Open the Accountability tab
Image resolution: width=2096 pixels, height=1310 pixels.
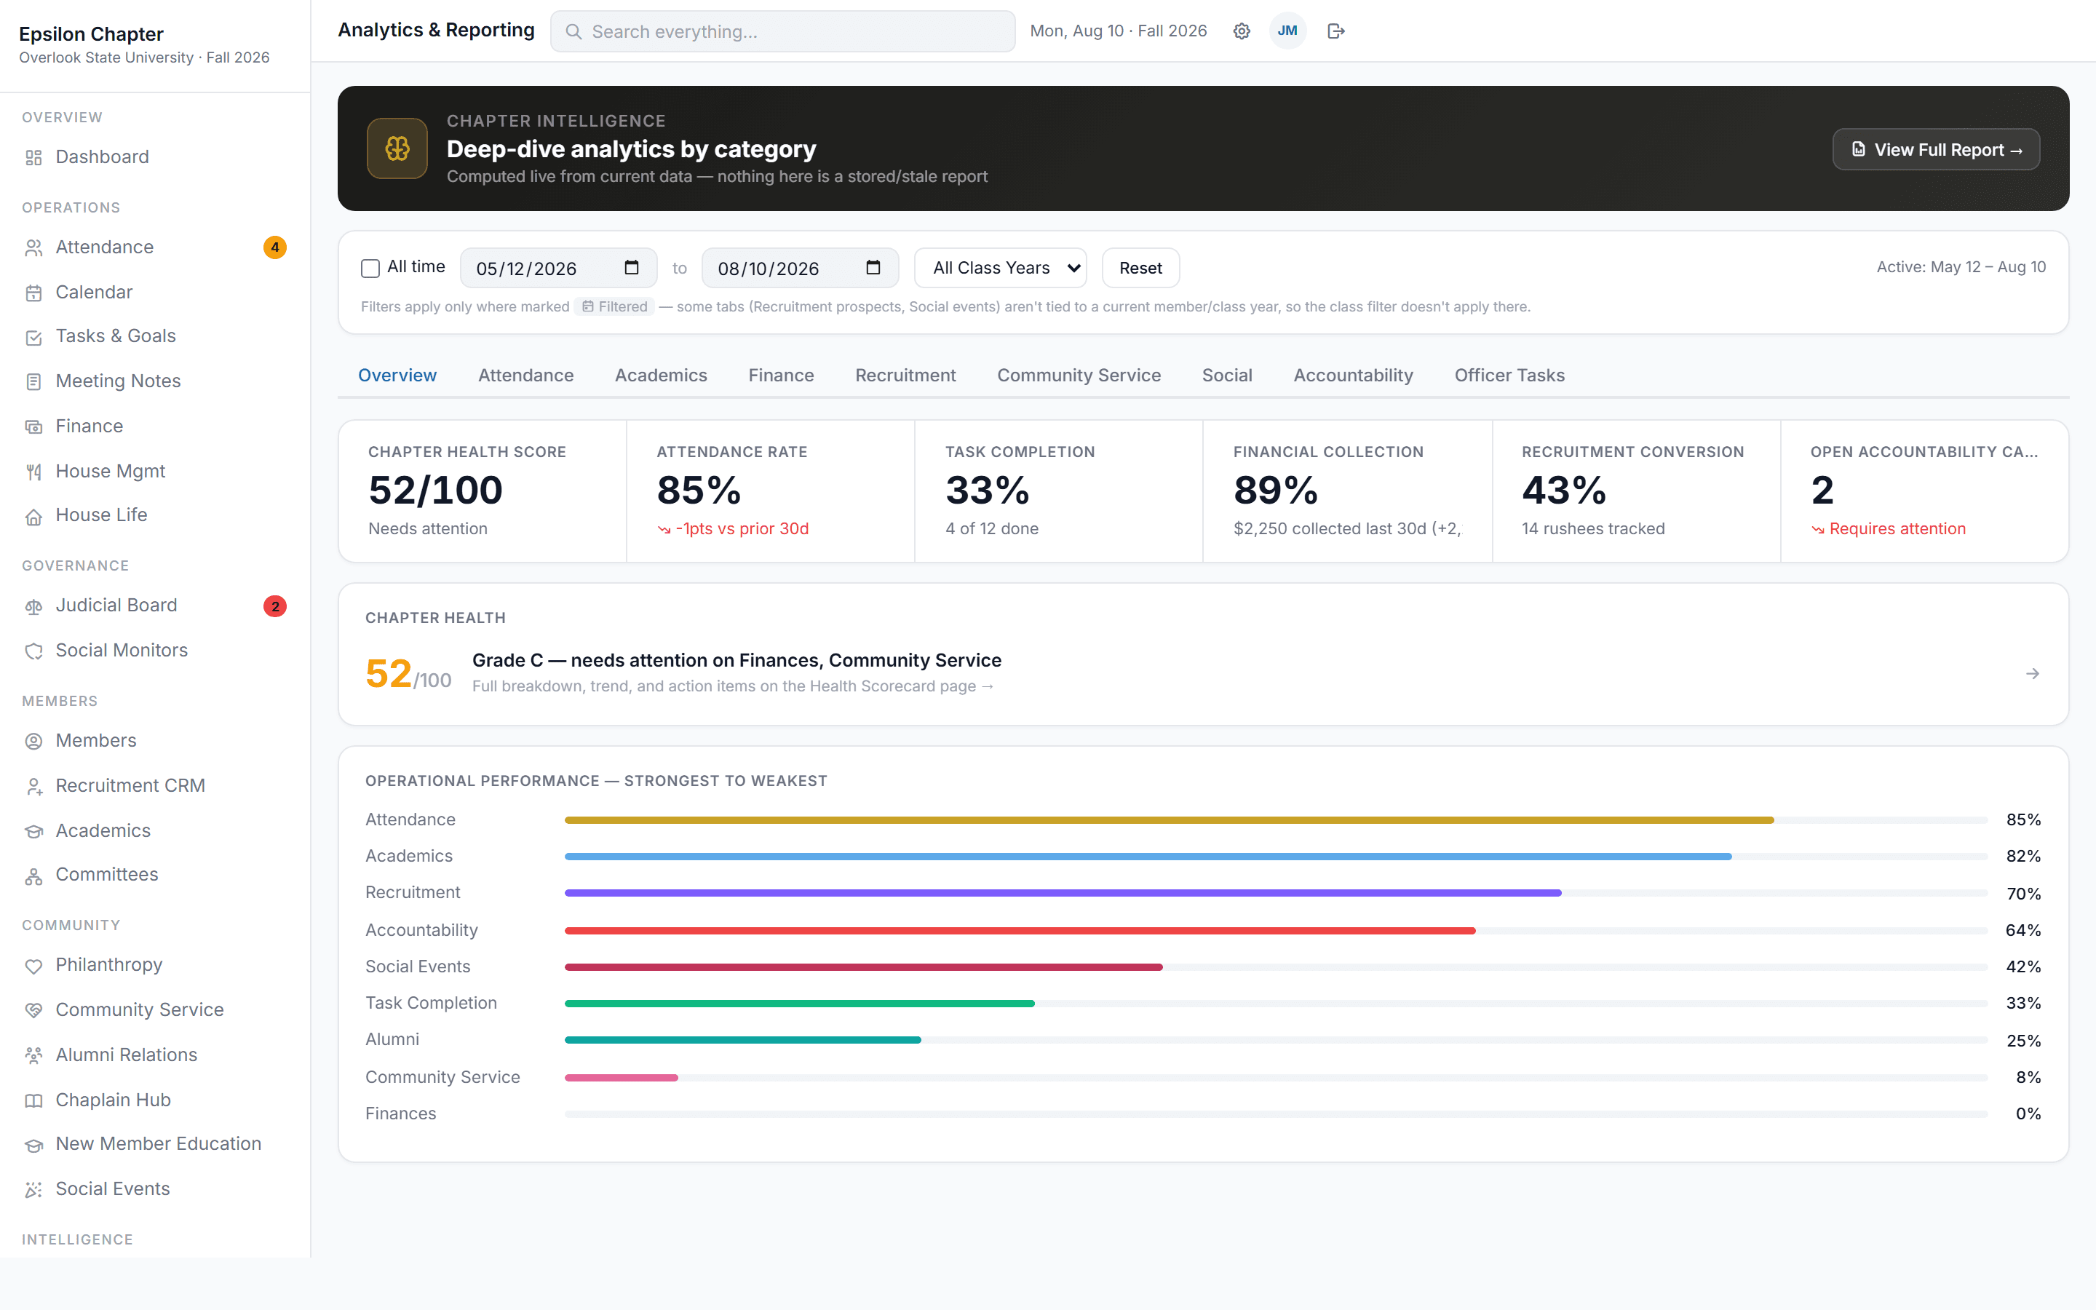[x=1353, y=376]
